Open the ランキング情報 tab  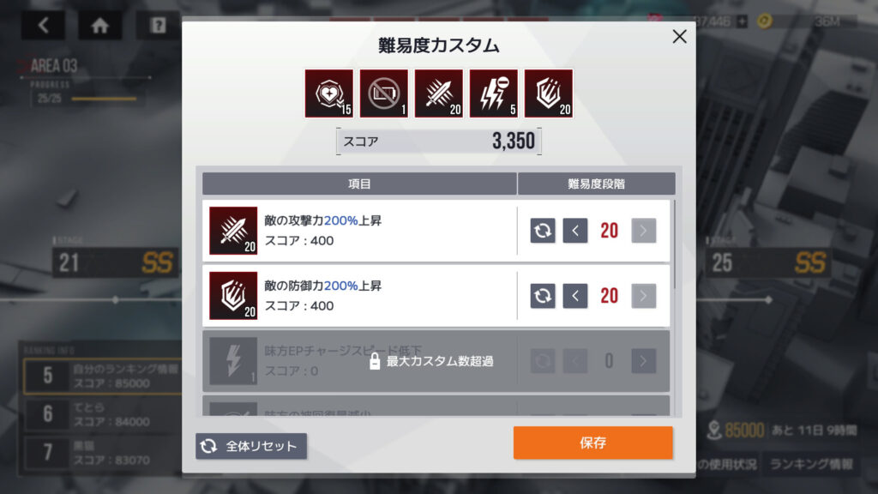[811, 464]
